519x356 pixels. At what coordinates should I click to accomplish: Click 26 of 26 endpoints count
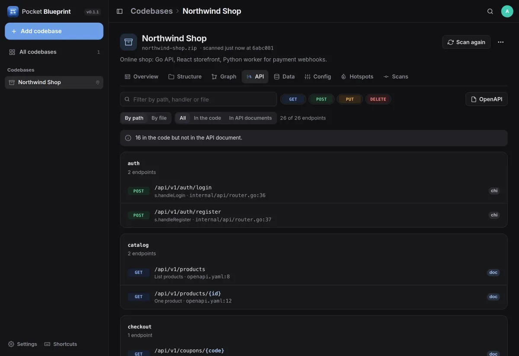(x=303, y=118)
